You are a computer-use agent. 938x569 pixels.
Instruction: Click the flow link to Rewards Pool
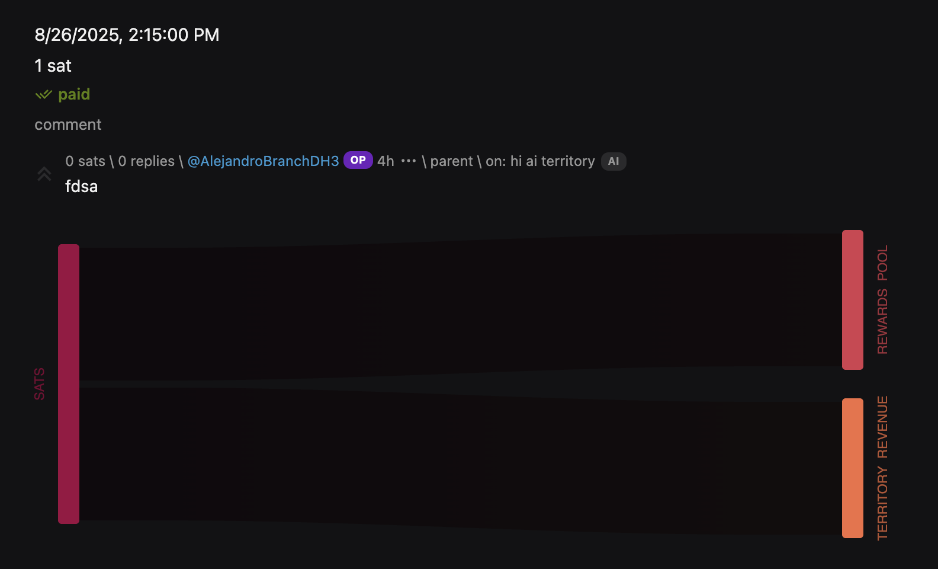(x=461, y=307)
